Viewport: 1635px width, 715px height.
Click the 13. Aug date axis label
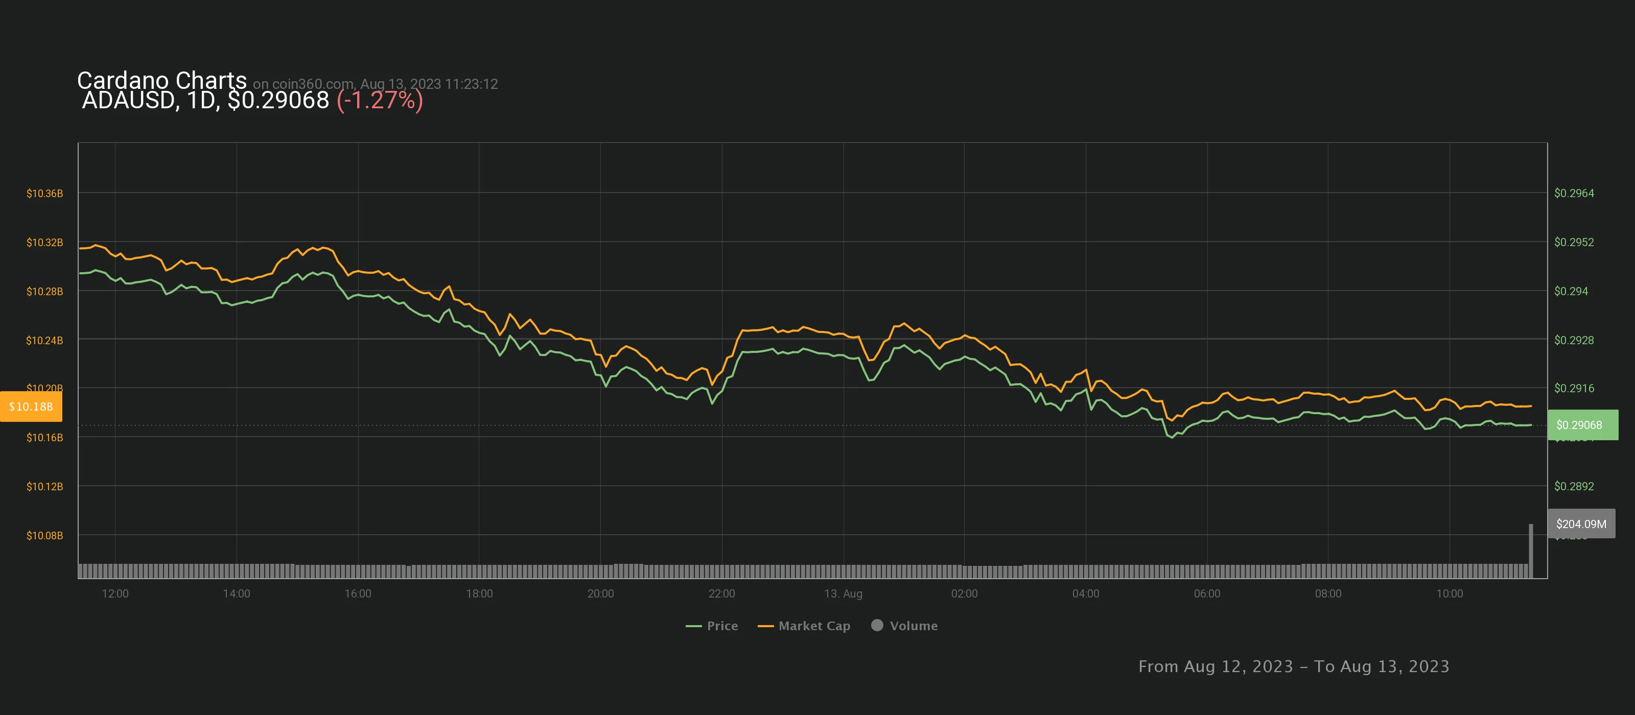point(843,594)
